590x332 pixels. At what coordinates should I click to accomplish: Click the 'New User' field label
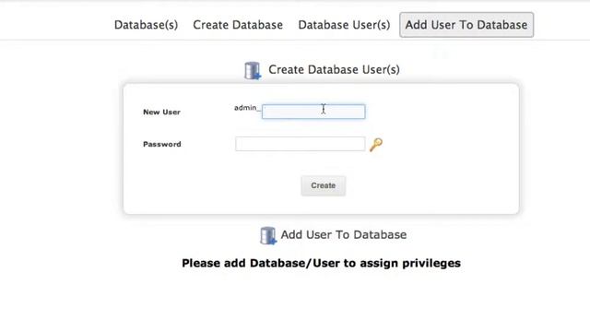pyautogui.click(x=162, y=112)
